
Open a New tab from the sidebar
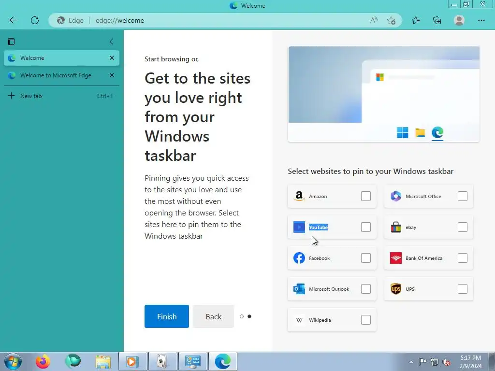tap(61, 96)
